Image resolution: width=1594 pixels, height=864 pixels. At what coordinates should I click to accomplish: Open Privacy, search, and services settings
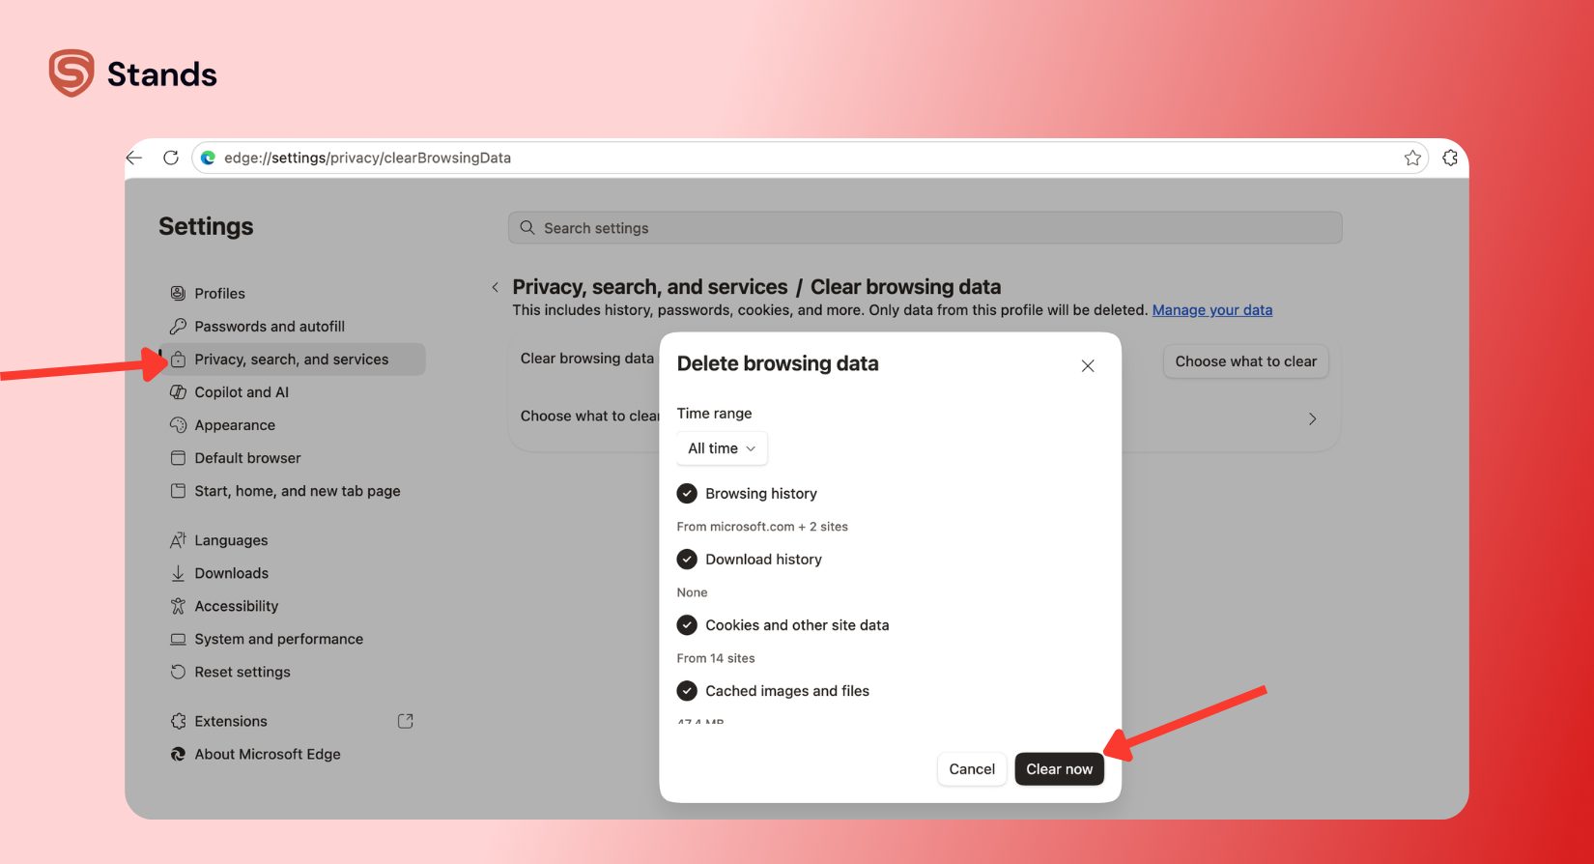pyautogui.click(x=292, y=359)
